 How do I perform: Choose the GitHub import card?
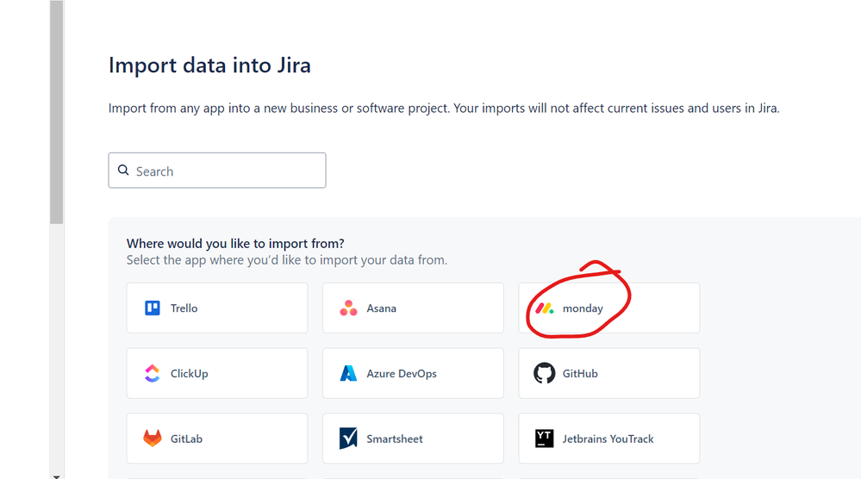click(609, 373)
